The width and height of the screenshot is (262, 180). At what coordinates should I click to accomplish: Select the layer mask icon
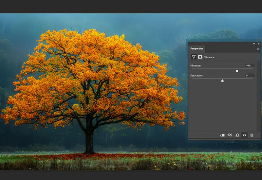click(x=200, y=57)
